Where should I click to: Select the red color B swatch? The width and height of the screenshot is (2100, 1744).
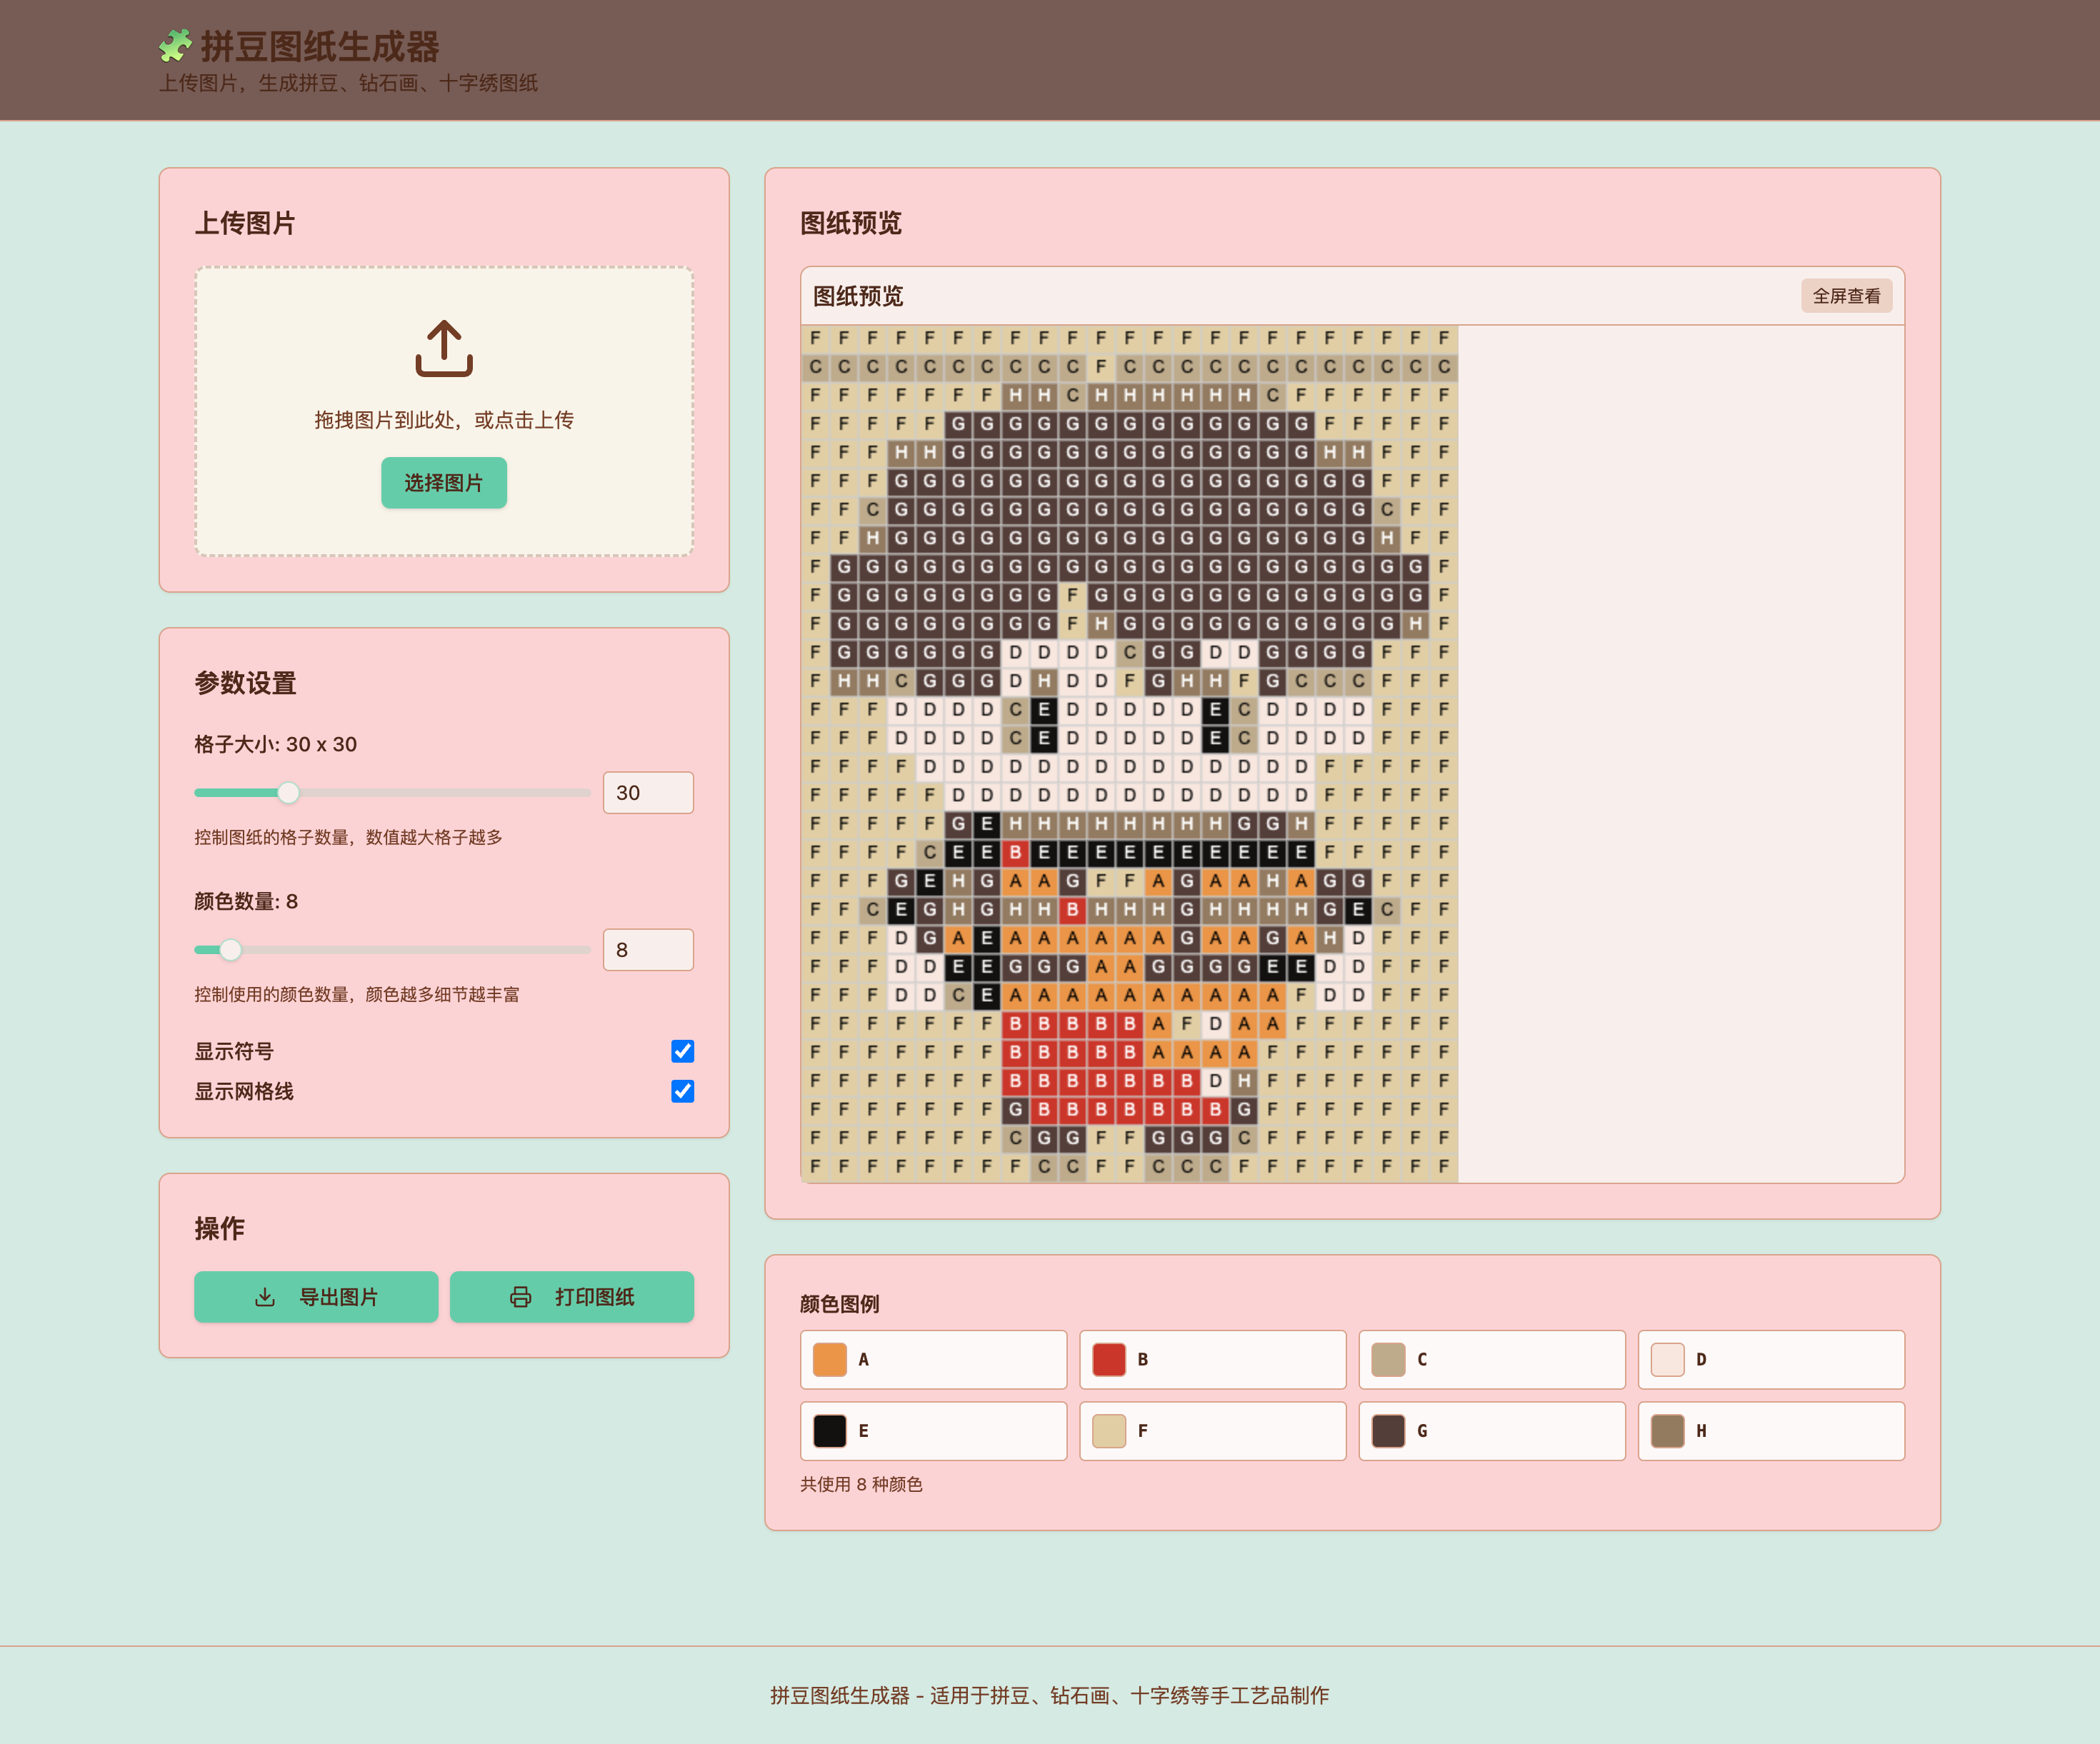[x=1109, y=1360]
